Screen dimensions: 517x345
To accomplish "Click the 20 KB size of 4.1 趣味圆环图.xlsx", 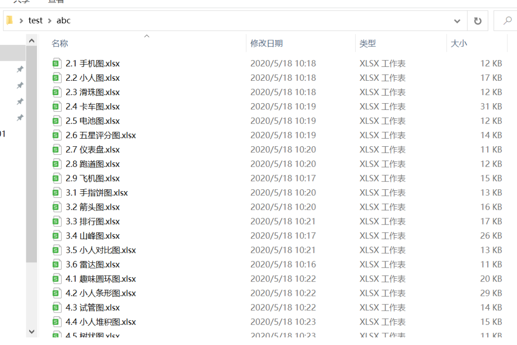I will [491, 279].
